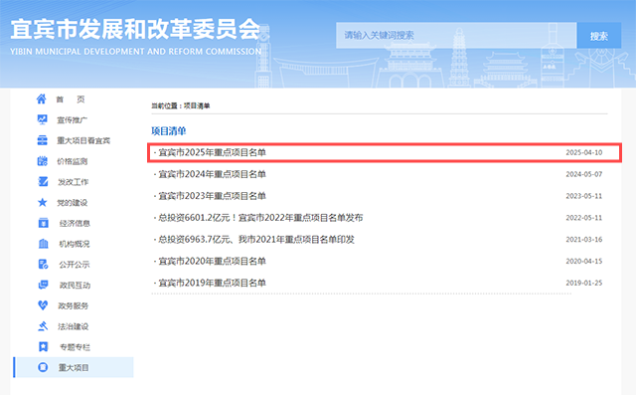Click the date 2025-04-10
636x395 pixels.
coord(584,152)
